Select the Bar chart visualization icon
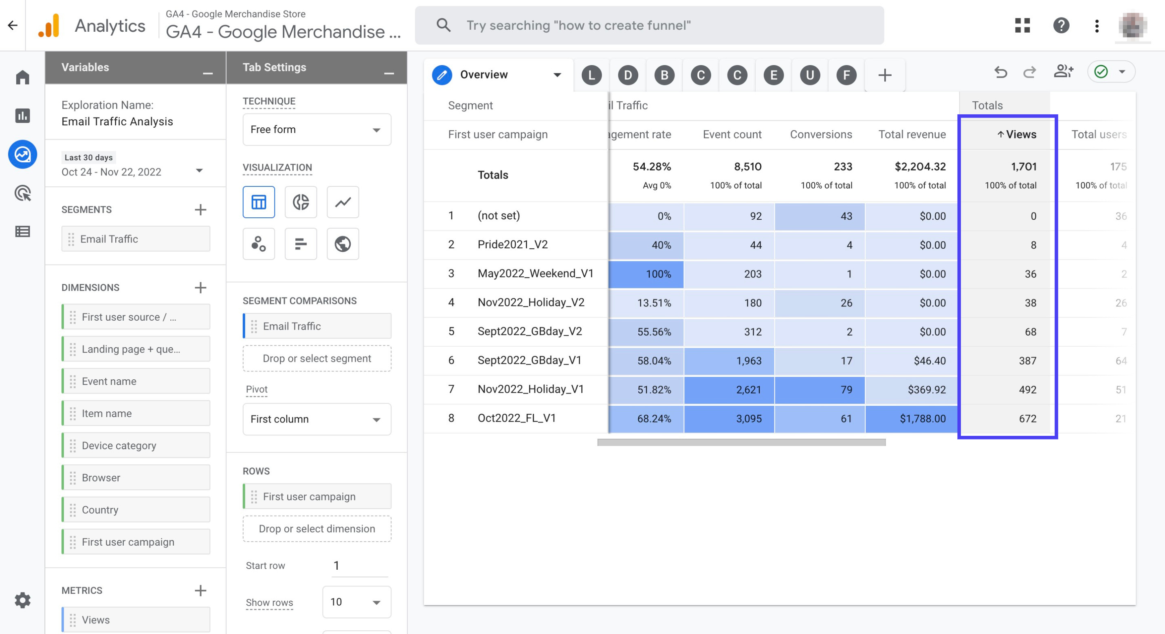The height and width of the screenshot is (634, 1165). tap(301, 244)
